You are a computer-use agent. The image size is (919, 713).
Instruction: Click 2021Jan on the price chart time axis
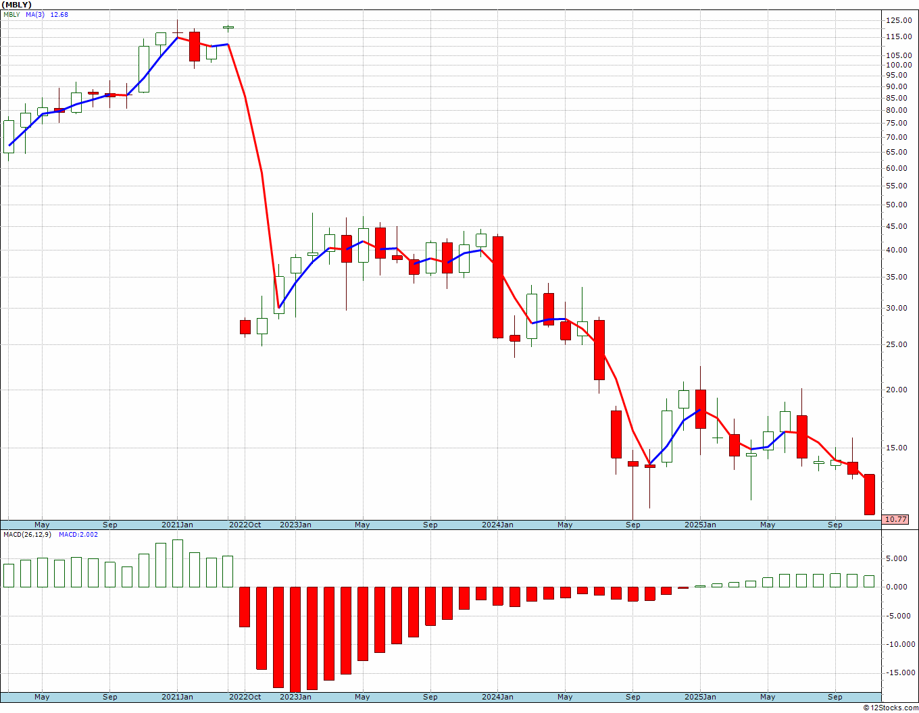coord(178,525)
